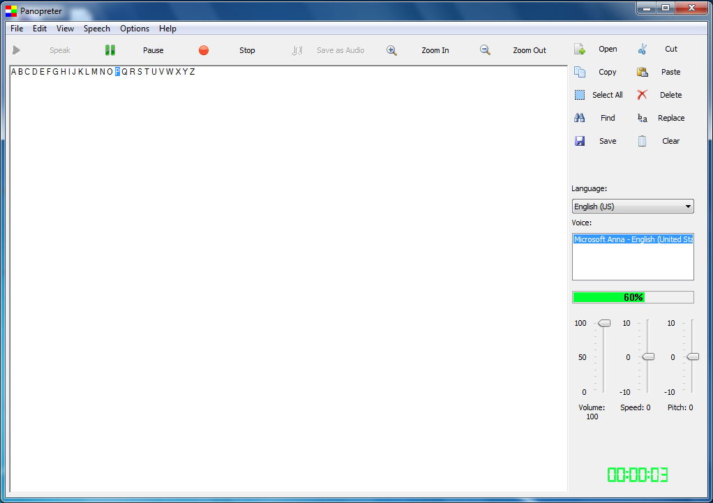Click the Volume slider handle
The height and width of the screenshot is (503, 713).
[x=604, y=323]
